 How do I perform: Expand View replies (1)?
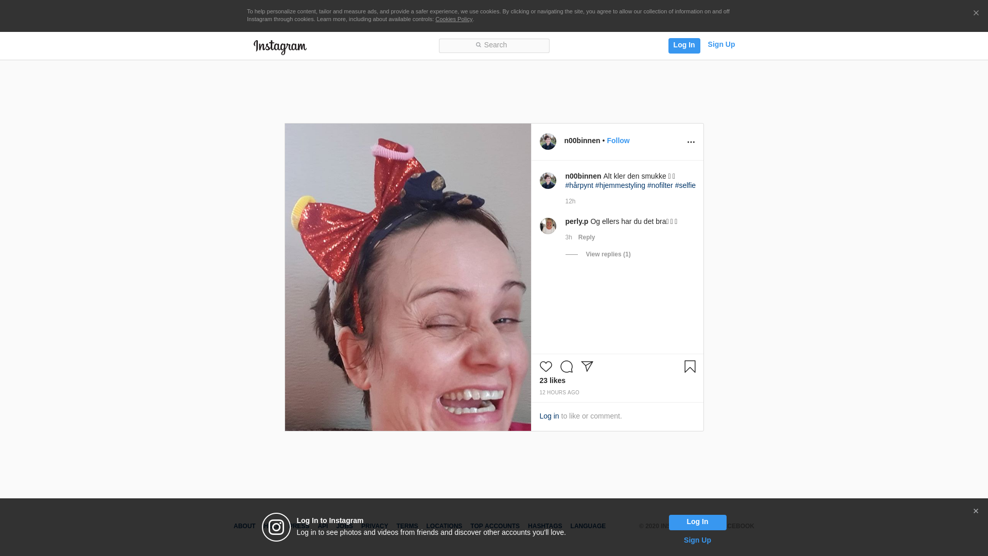608,254
